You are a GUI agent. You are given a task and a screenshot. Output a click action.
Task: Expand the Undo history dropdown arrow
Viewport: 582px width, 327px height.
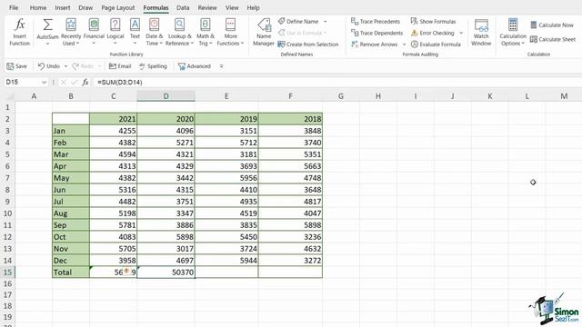[65, 66]
